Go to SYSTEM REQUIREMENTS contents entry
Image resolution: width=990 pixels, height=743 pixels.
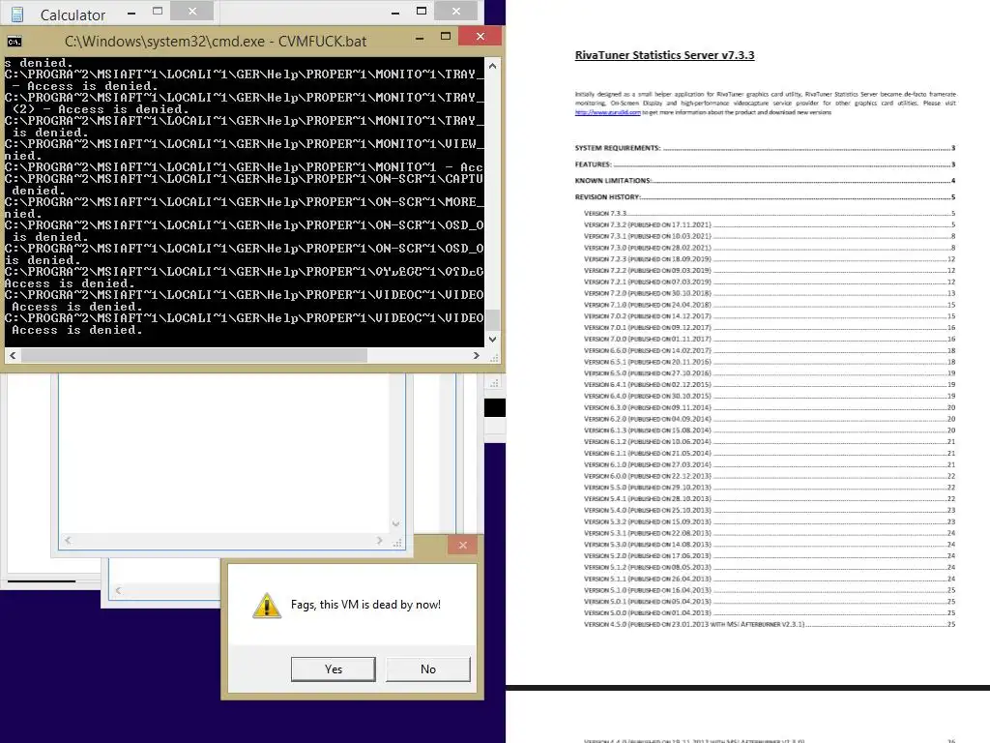click(765, 148)
